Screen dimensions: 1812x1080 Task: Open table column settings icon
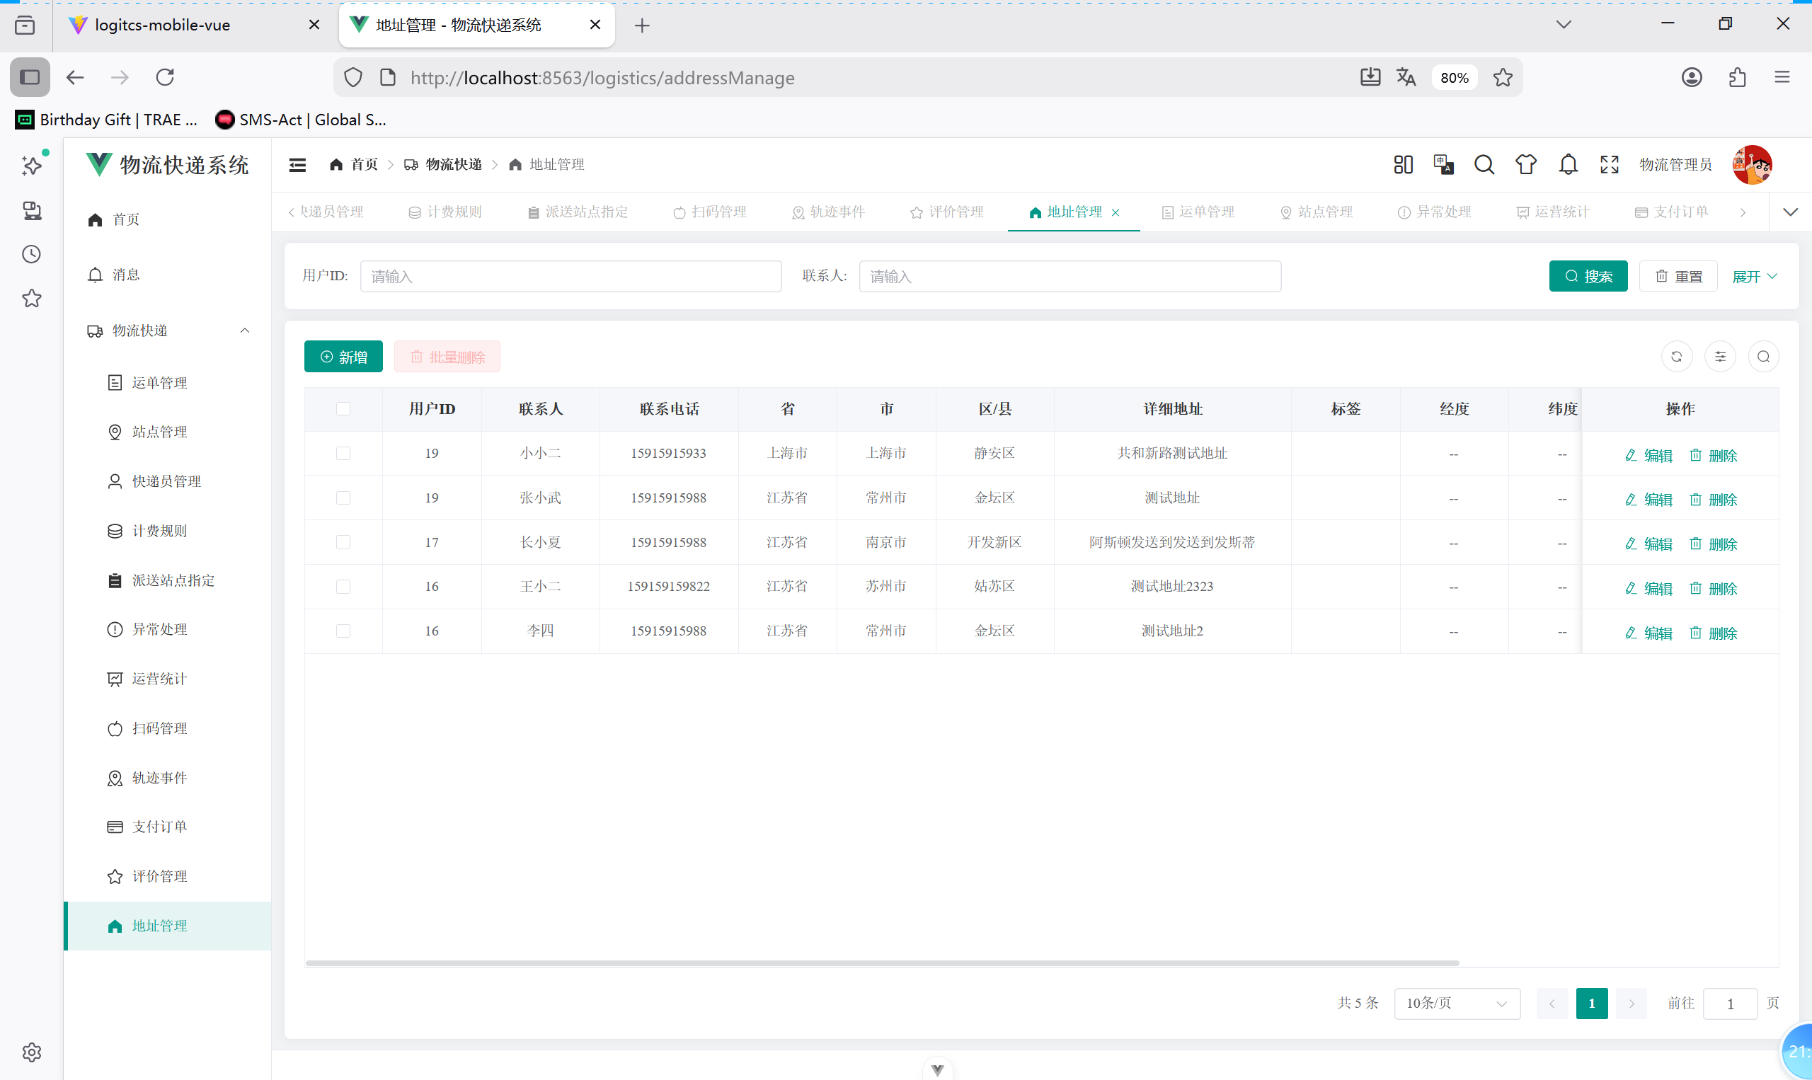click(1719, 357)
